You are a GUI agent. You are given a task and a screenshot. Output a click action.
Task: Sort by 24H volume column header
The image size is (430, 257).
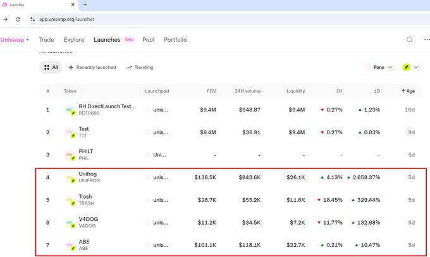[x=247, y=91]
